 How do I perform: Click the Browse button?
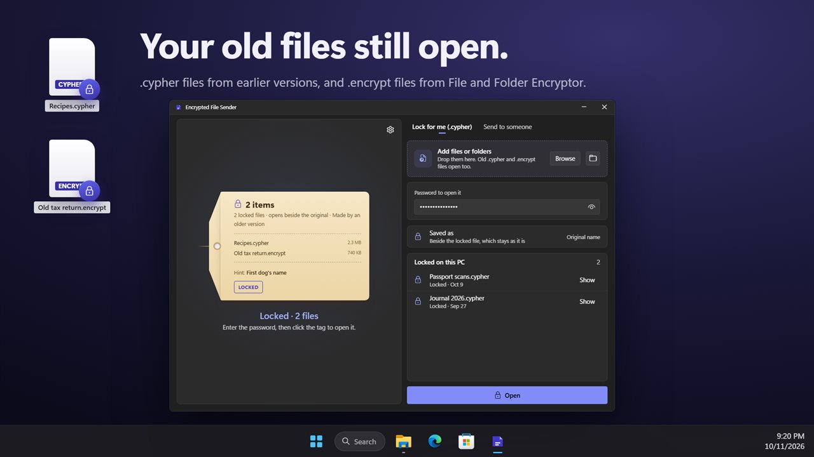565,159
